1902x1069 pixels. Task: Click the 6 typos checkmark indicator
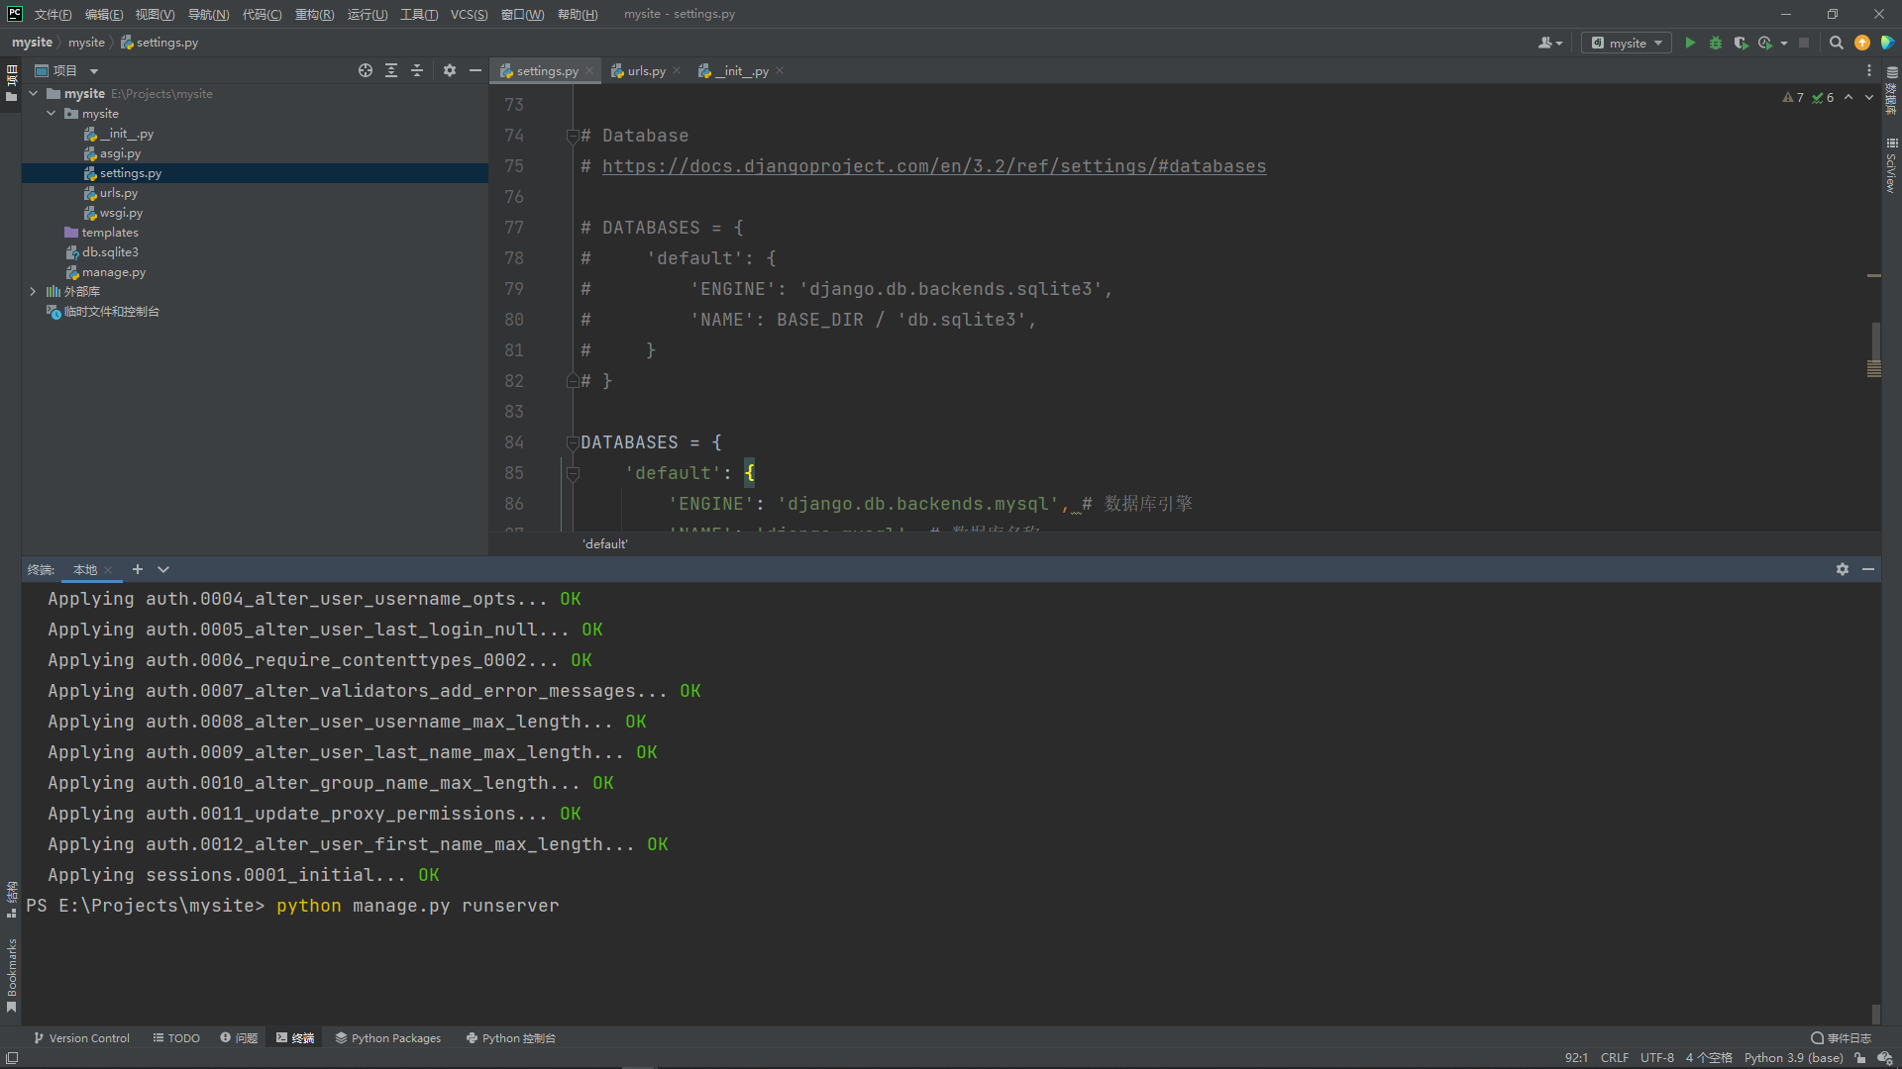(1823, 97)
